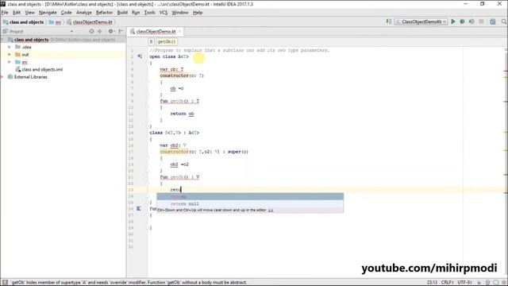Click the collapse all icon in Project panel
Image resolution: width=508 pixels, height=286 pixels.
(x=100, y=32)
